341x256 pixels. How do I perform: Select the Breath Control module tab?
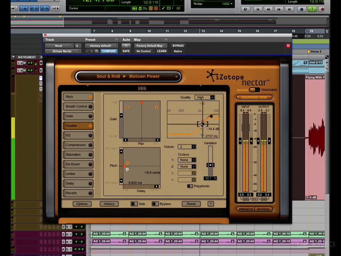[78, 106]
